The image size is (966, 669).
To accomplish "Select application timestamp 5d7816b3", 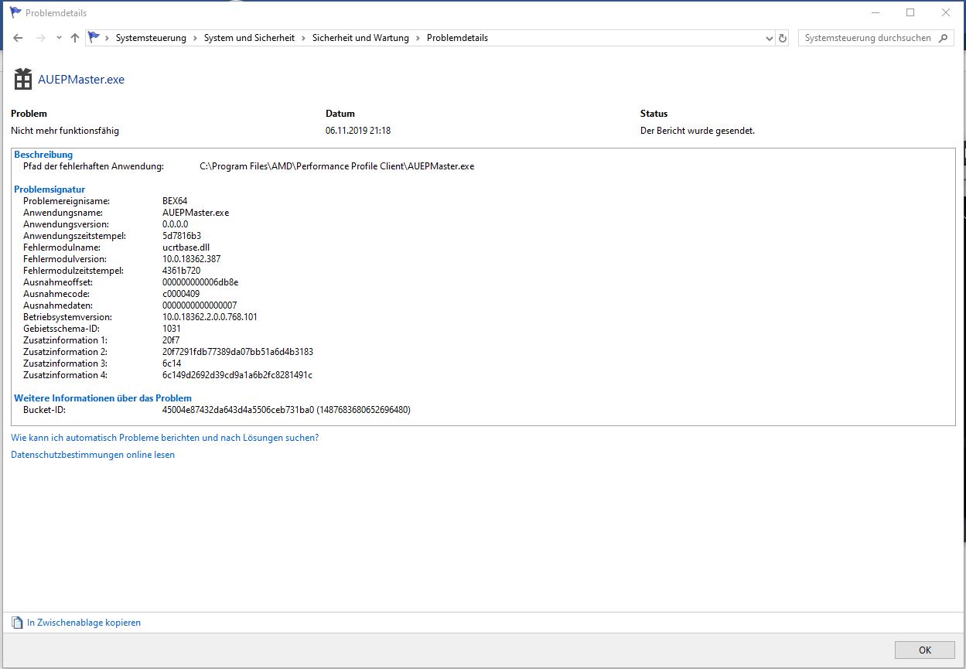I will 182,236.
